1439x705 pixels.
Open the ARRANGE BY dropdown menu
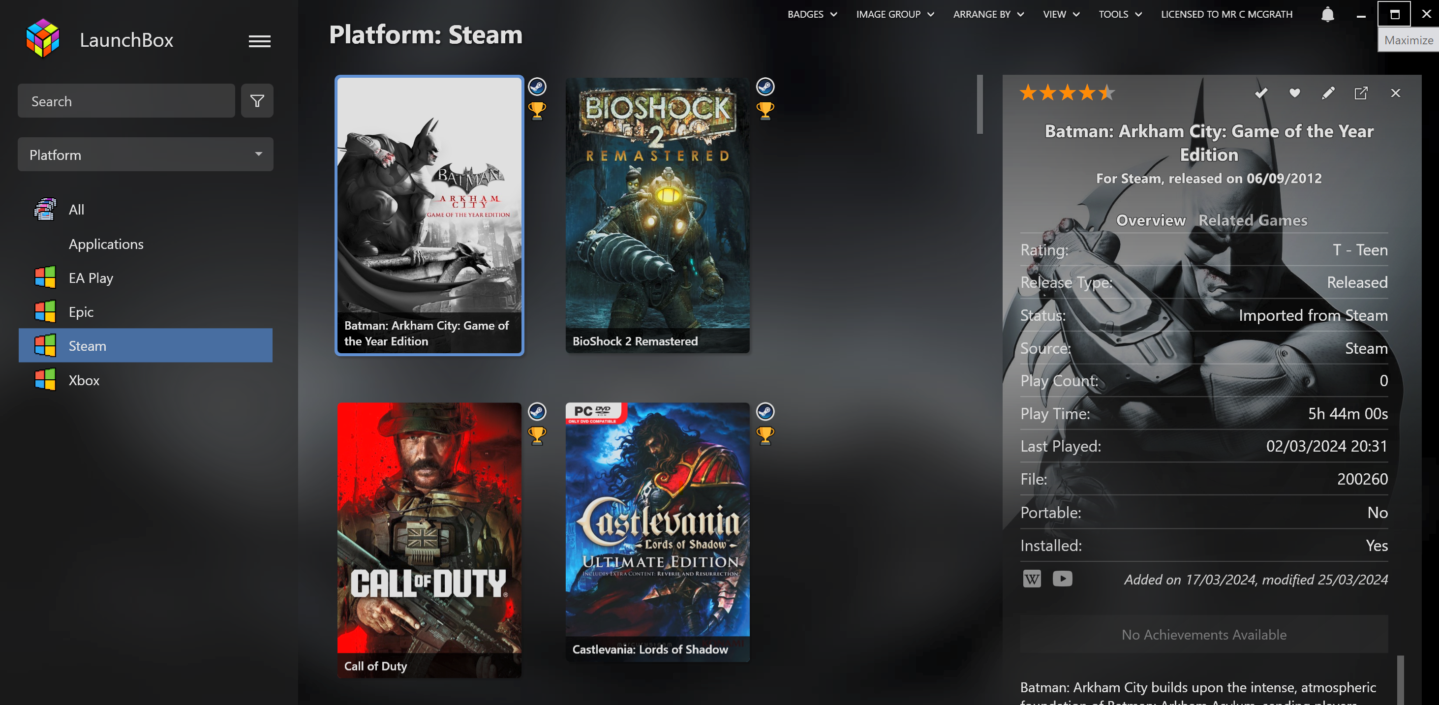pos(988,15)
